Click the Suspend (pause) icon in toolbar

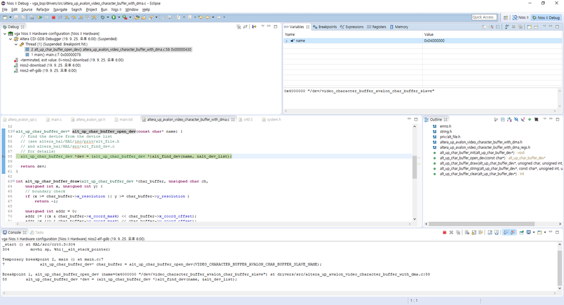pyautogui.click(x=47, y=17)
